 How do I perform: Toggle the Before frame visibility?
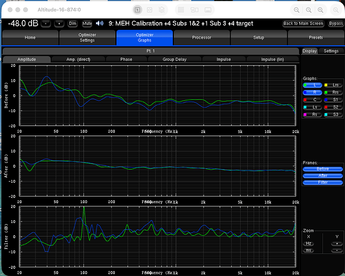[322, 169]
